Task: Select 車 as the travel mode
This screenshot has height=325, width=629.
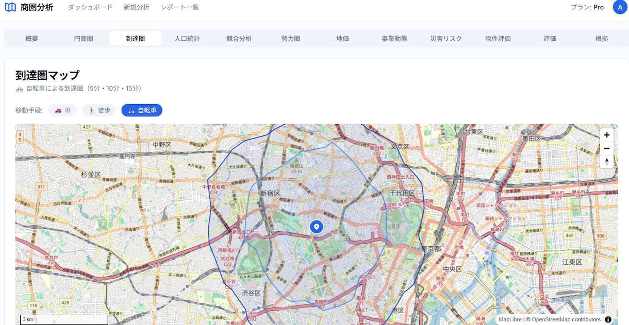Action: point(63,110)
